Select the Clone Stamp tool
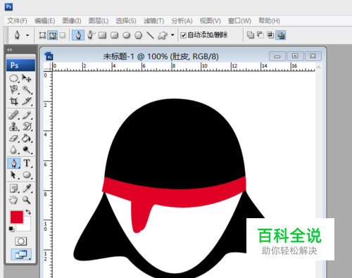The width and height of the screenshot is (352, 278). tap(13, 127)
